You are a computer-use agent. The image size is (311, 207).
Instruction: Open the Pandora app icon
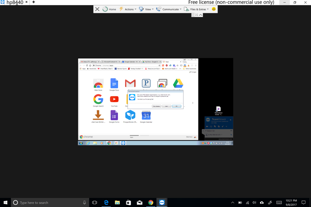pyautogui.click(x=146, y=83)
